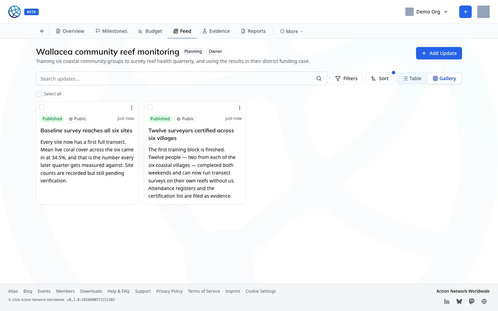Select the Feed tab

point(182,31)
